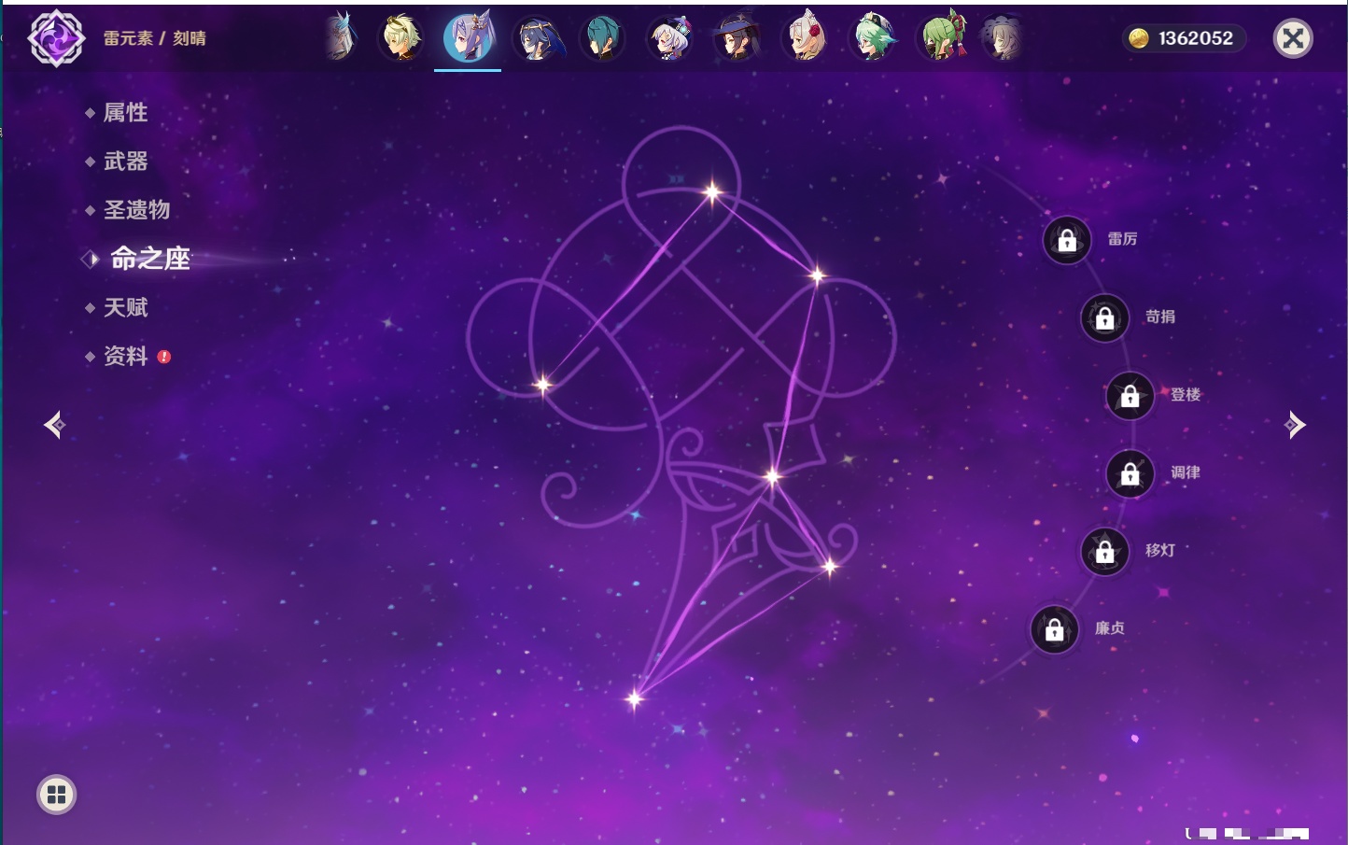Click the 雷元素 / 刻晴 title text
The height and width of the screenshot is (845, 1348).
point(155,38)
